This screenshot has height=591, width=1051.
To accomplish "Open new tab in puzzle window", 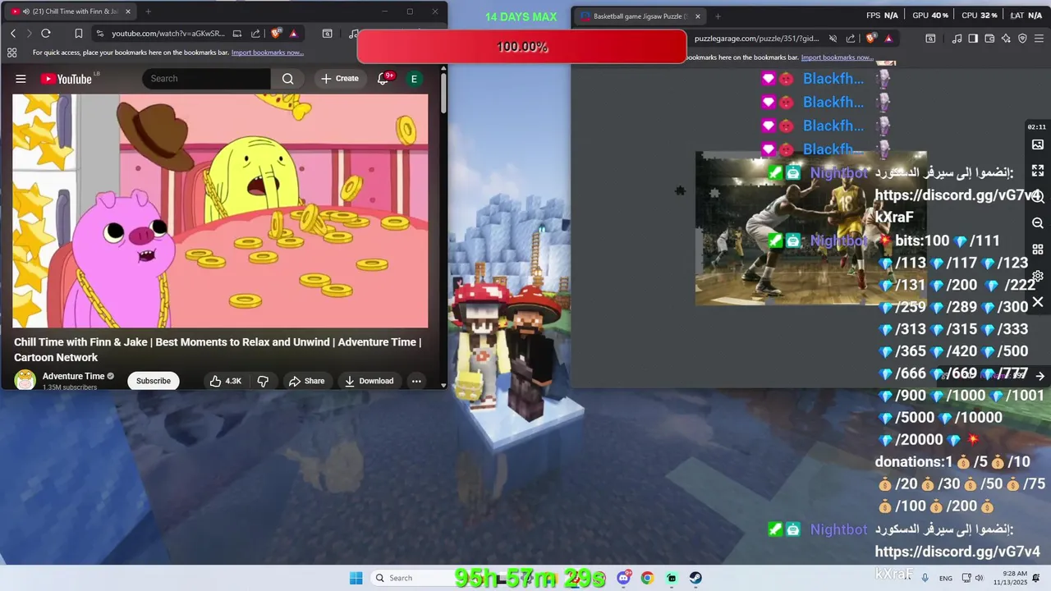I will click(718, 16).
